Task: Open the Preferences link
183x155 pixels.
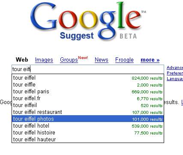Action: (x=175, y=73)
